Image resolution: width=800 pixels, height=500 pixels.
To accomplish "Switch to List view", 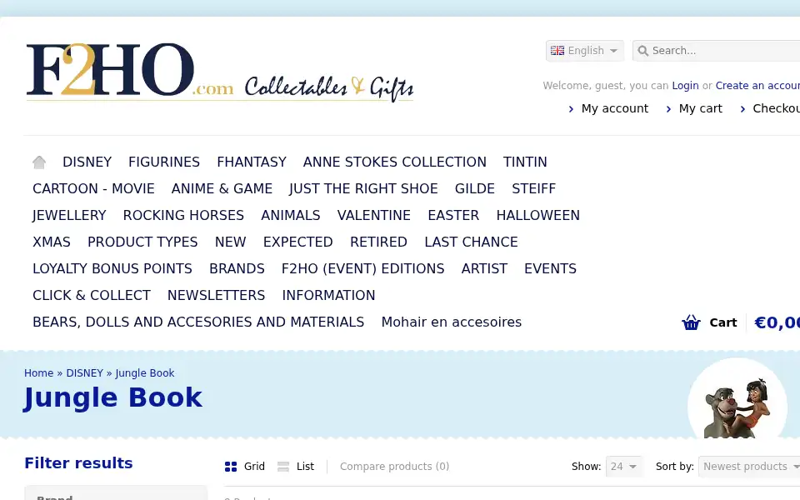I will click(296, 467).
